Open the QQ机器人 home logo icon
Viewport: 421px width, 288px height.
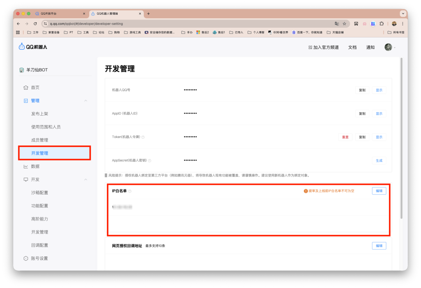(21, 46)
